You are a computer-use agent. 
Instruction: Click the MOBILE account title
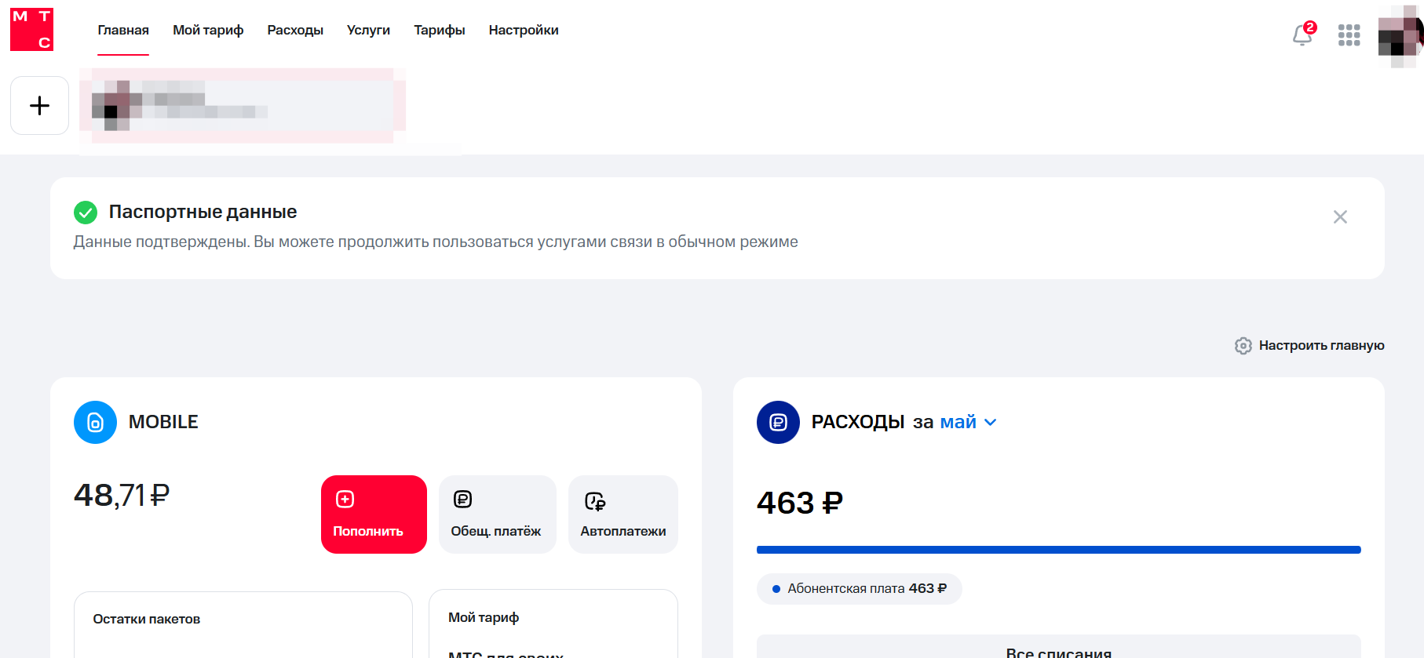point(163,422)
